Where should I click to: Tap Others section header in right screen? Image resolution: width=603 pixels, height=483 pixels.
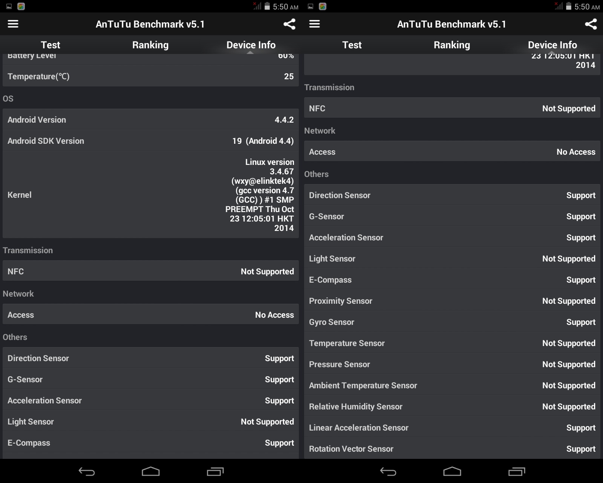pos(316,174)
